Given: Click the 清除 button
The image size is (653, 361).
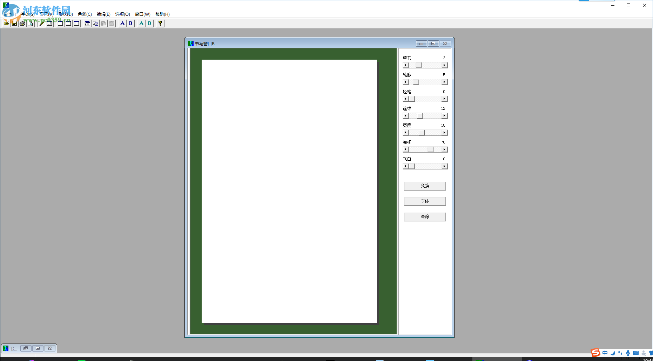Looking at the screenshot, I should 425,216.
